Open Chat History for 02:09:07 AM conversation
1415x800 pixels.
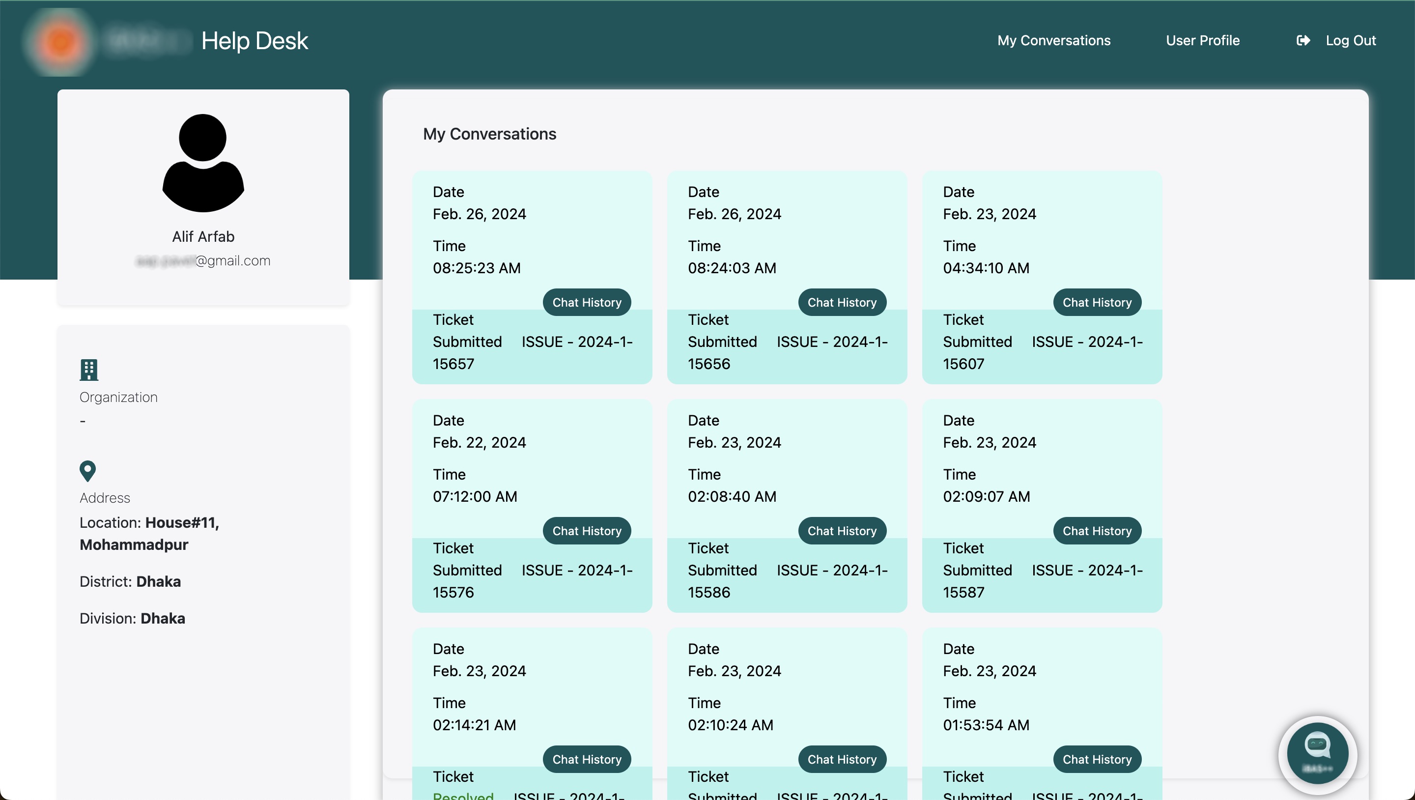click(1097, 531)
